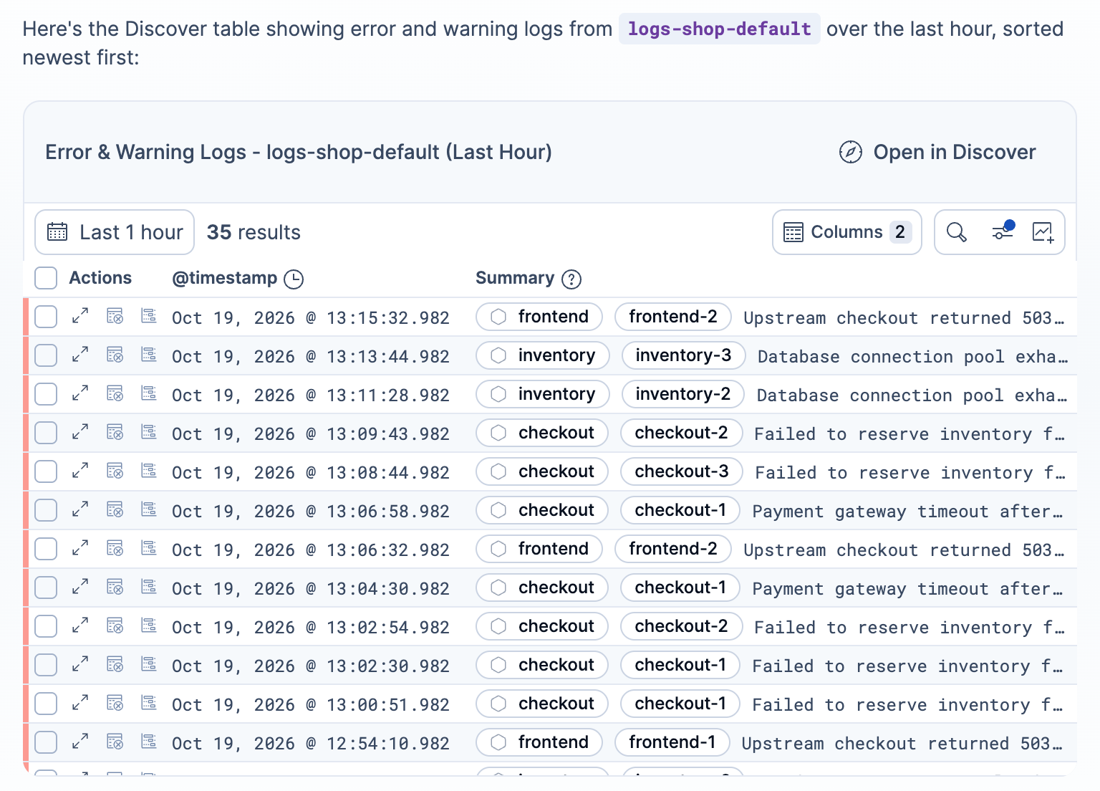Select the row checkbox for 13:09:43.982
This screenshot has height=791, width=1100.
click(46, 433)
